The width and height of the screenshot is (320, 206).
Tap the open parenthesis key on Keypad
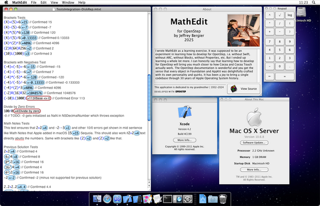coord(290,23)
